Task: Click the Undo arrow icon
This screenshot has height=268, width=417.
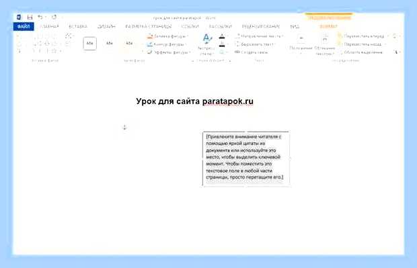Action: (x=40, y=17)
